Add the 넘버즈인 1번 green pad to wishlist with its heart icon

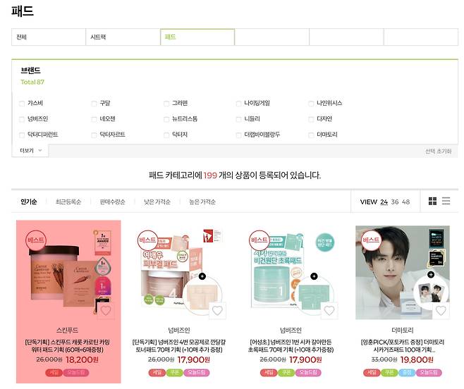coord(329,310)
